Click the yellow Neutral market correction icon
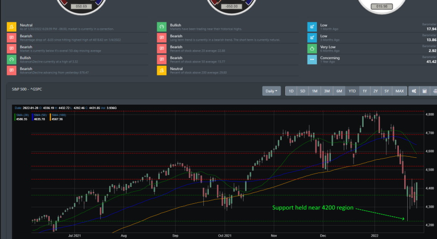 (x=11, y=27)
